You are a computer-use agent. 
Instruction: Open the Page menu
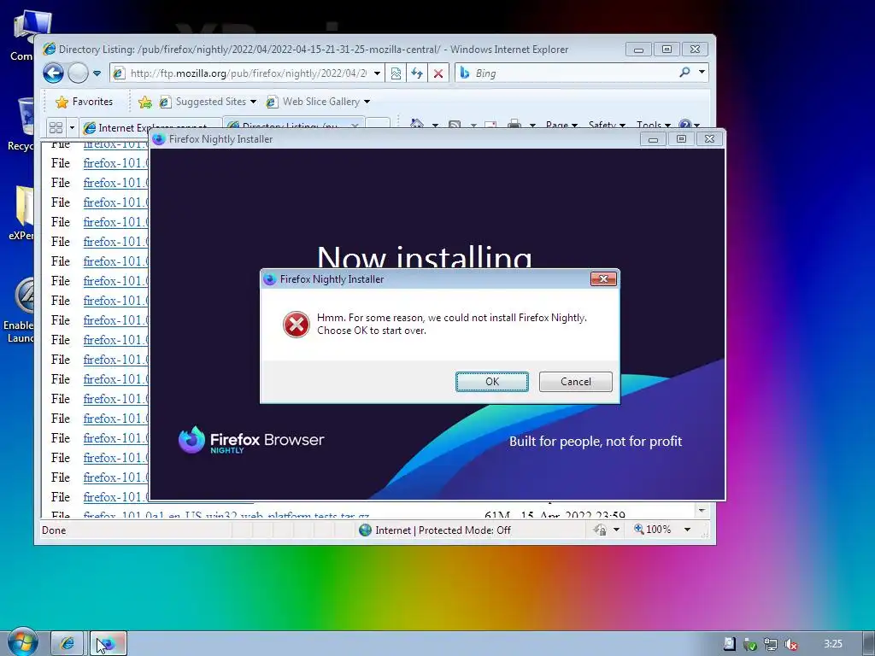pyautogui.click(x=561, y=125)
